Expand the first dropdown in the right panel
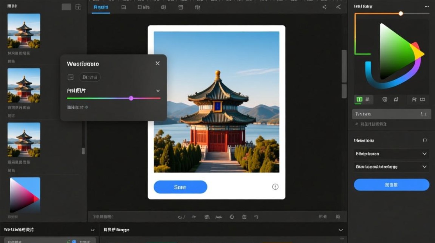This screenshot has width=435, height=243. click(392, 154)
